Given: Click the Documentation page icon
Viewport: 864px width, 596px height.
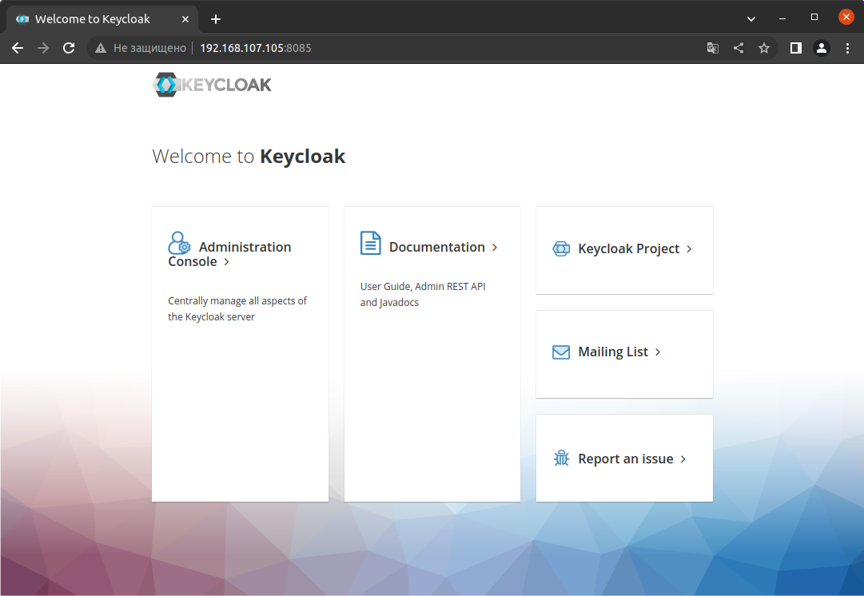Looking at the screenshot, I should (370, 243).
